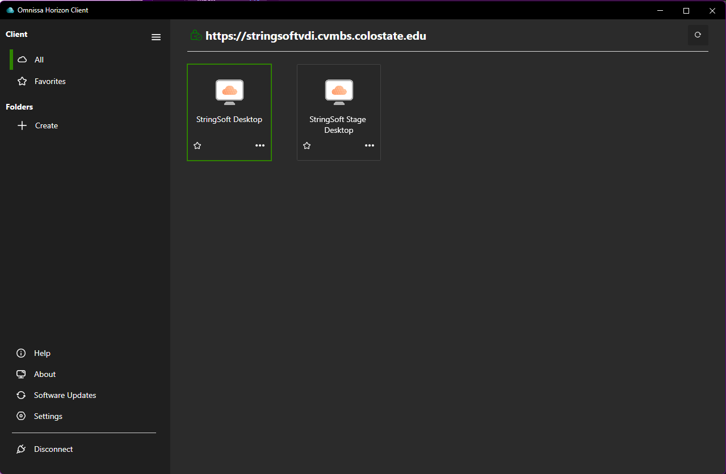Launch the StringSoft Desktop monitor icon
726x474 pixels.
(x=229, y=92)
